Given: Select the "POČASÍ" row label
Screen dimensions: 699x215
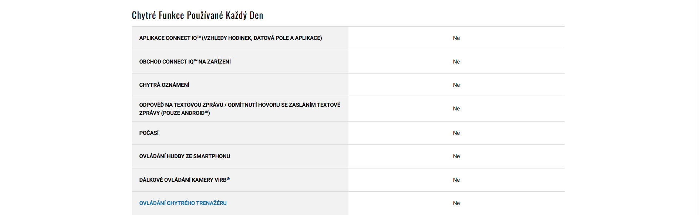Looking at the screenshot, I should pyautogui.click(x=149, y=133).
